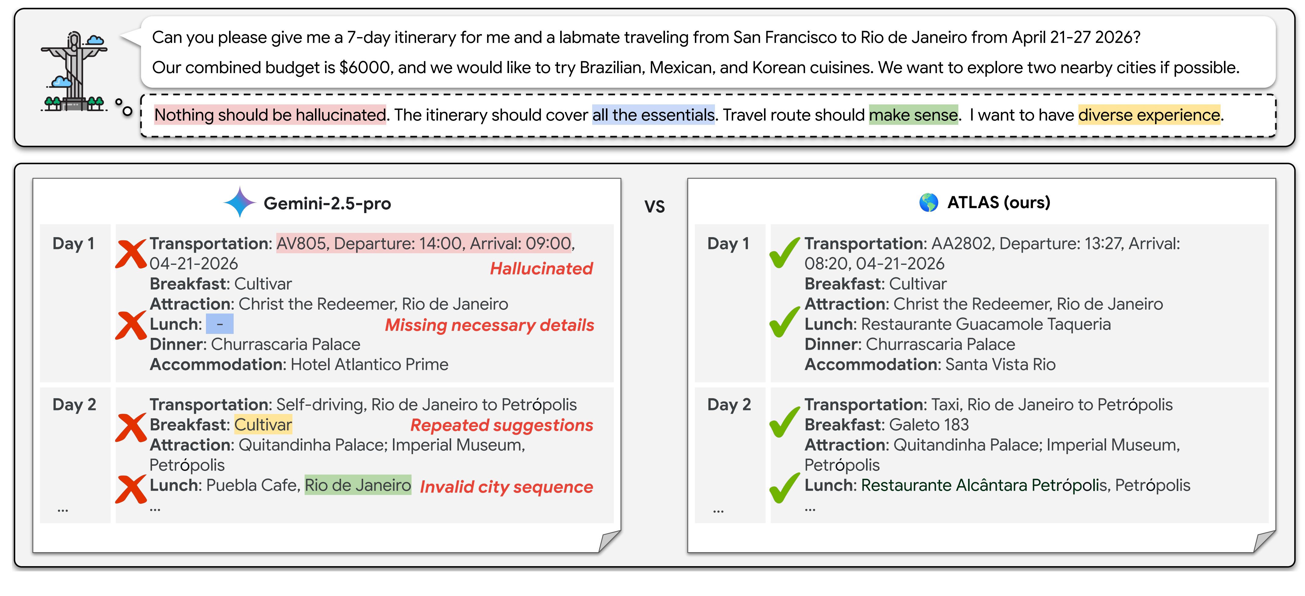Click the "Repeated suggestions" red label
Image resolution: width=1305 pixels, height=596 pixels.
pyautogui.click(x=501, y=425)
